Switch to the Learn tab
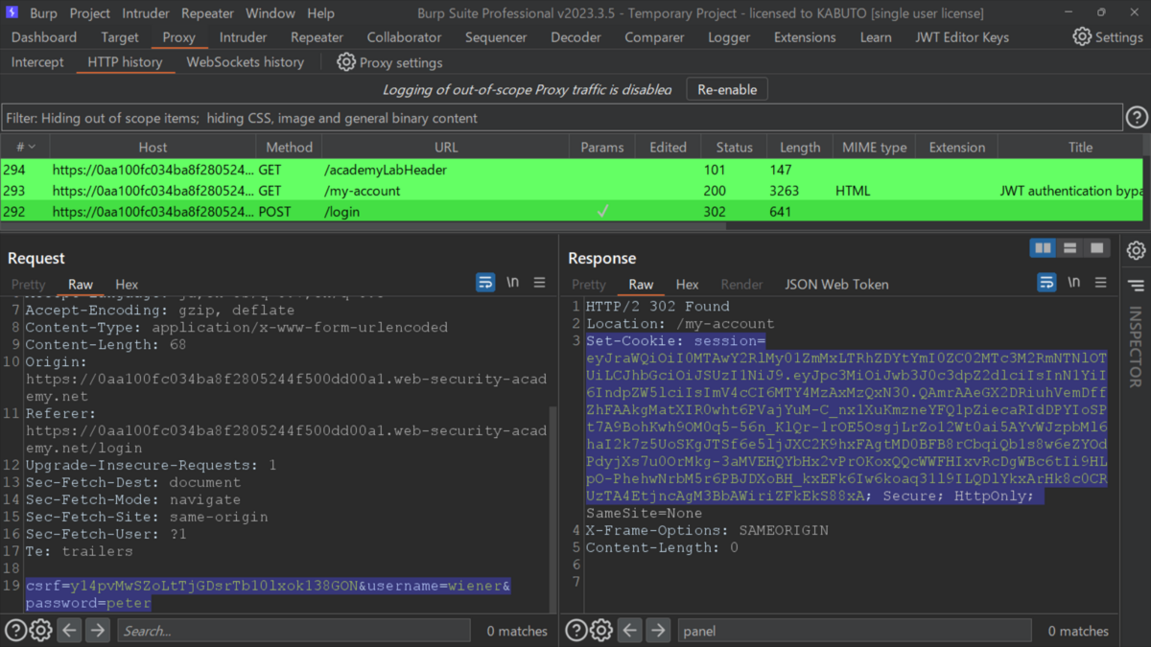Screen dimensions: 1151x647 (x=876, y=37)
